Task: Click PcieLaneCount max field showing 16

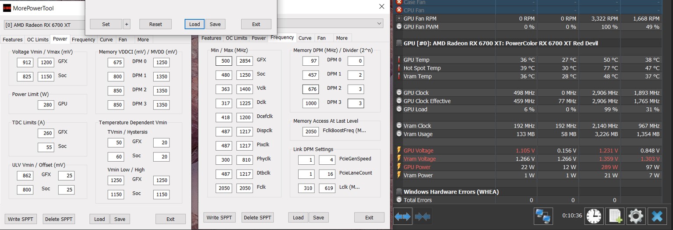Action: [327, 174]
